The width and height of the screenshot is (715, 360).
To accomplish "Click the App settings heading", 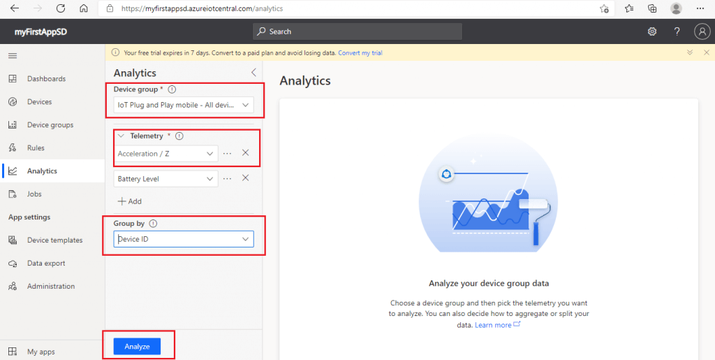I will [x=29, y=217].
